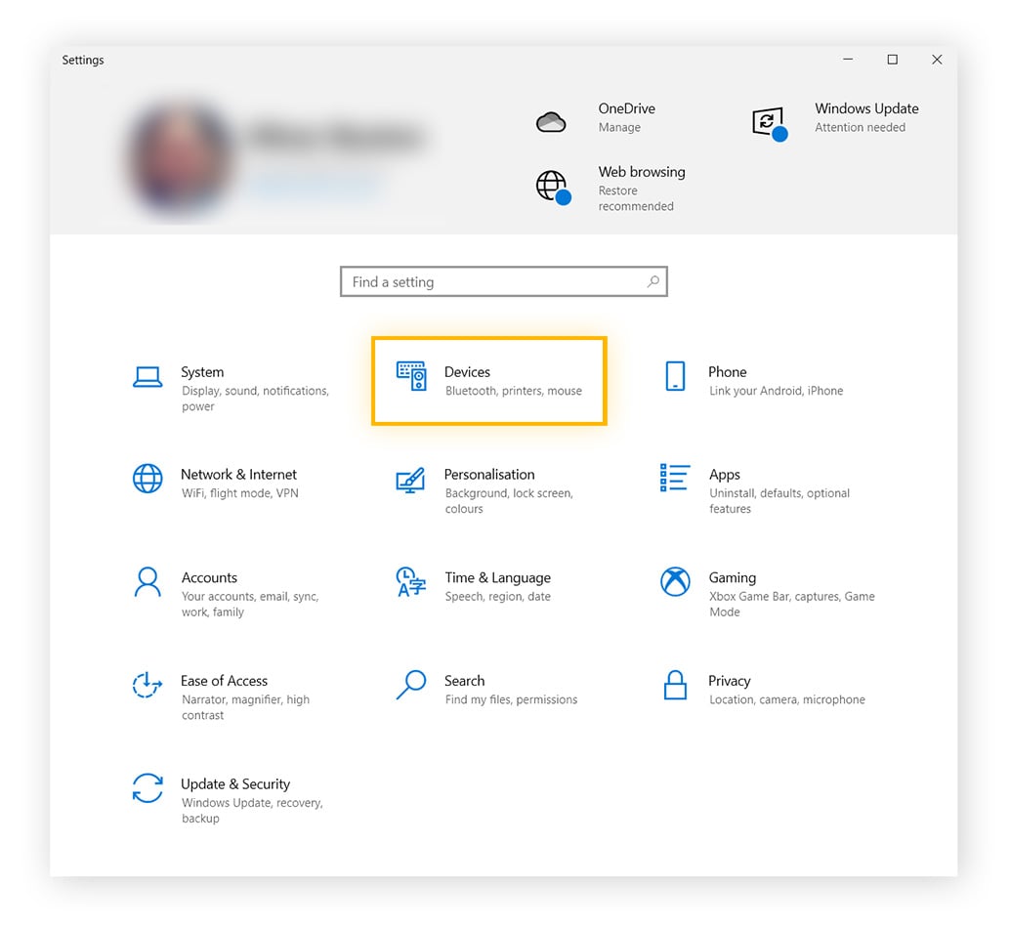Click the OneDrive cloud icon
The height and width of the screenshot is (928, 1010).
(551, 119)
